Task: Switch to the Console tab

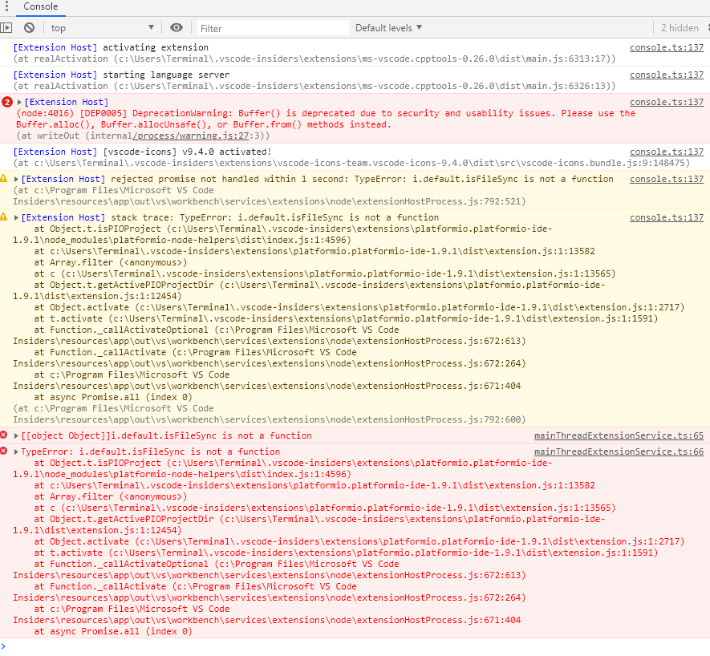Action: [x=40, y=6]
